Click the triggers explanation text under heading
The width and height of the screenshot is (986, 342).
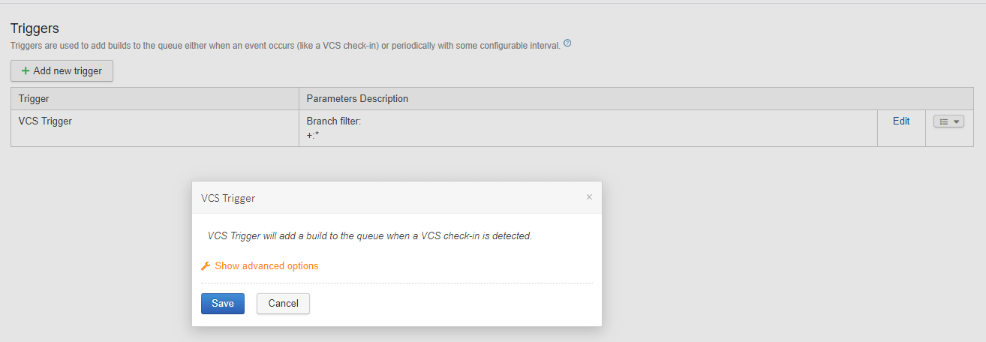click(x=285, y=46)
